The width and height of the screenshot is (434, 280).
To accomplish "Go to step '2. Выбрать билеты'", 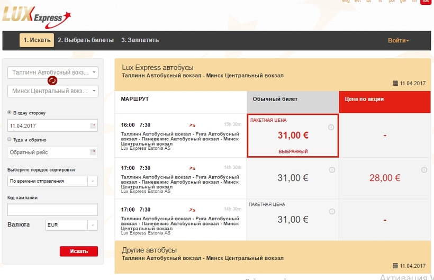I will click(86, 40).
